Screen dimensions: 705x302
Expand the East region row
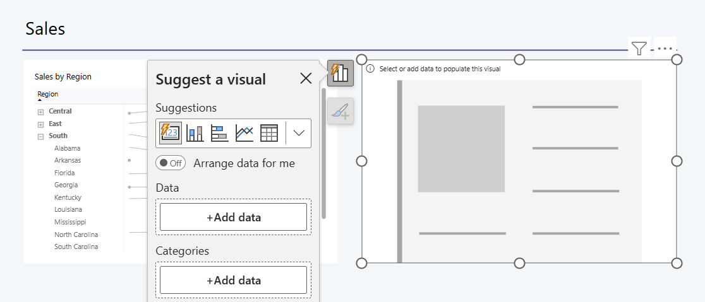pos(40,124)
